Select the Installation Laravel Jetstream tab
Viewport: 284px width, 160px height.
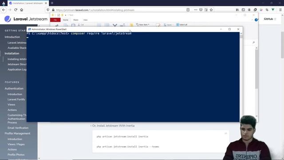pos(28,3)
